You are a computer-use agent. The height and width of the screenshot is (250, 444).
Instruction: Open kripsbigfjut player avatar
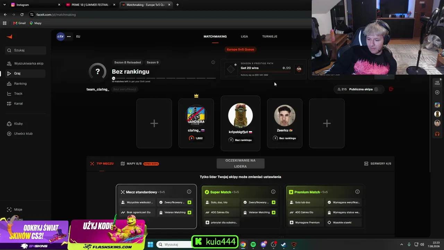click(240, 115)
